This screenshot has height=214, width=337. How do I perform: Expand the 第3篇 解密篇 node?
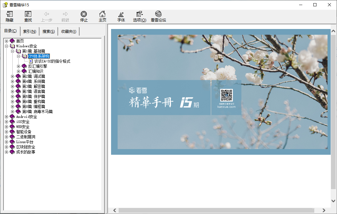coord(13,86)
